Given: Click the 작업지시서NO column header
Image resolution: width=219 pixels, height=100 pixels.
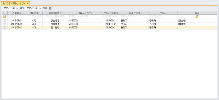Looking at the screenshot, I should point(85,13).
